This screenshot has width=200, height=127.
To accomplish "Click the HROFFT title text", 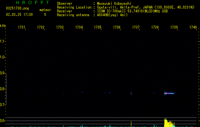I will point(32,3).
